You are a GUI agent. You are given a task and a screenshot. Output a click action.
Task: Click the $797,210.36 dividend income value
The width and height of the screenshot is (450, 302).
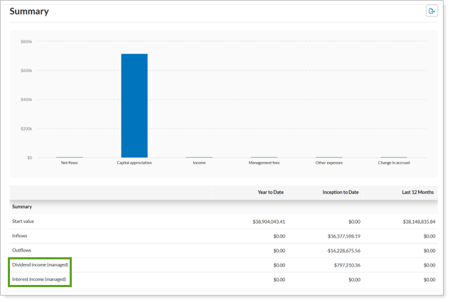(x=343, y=265)
